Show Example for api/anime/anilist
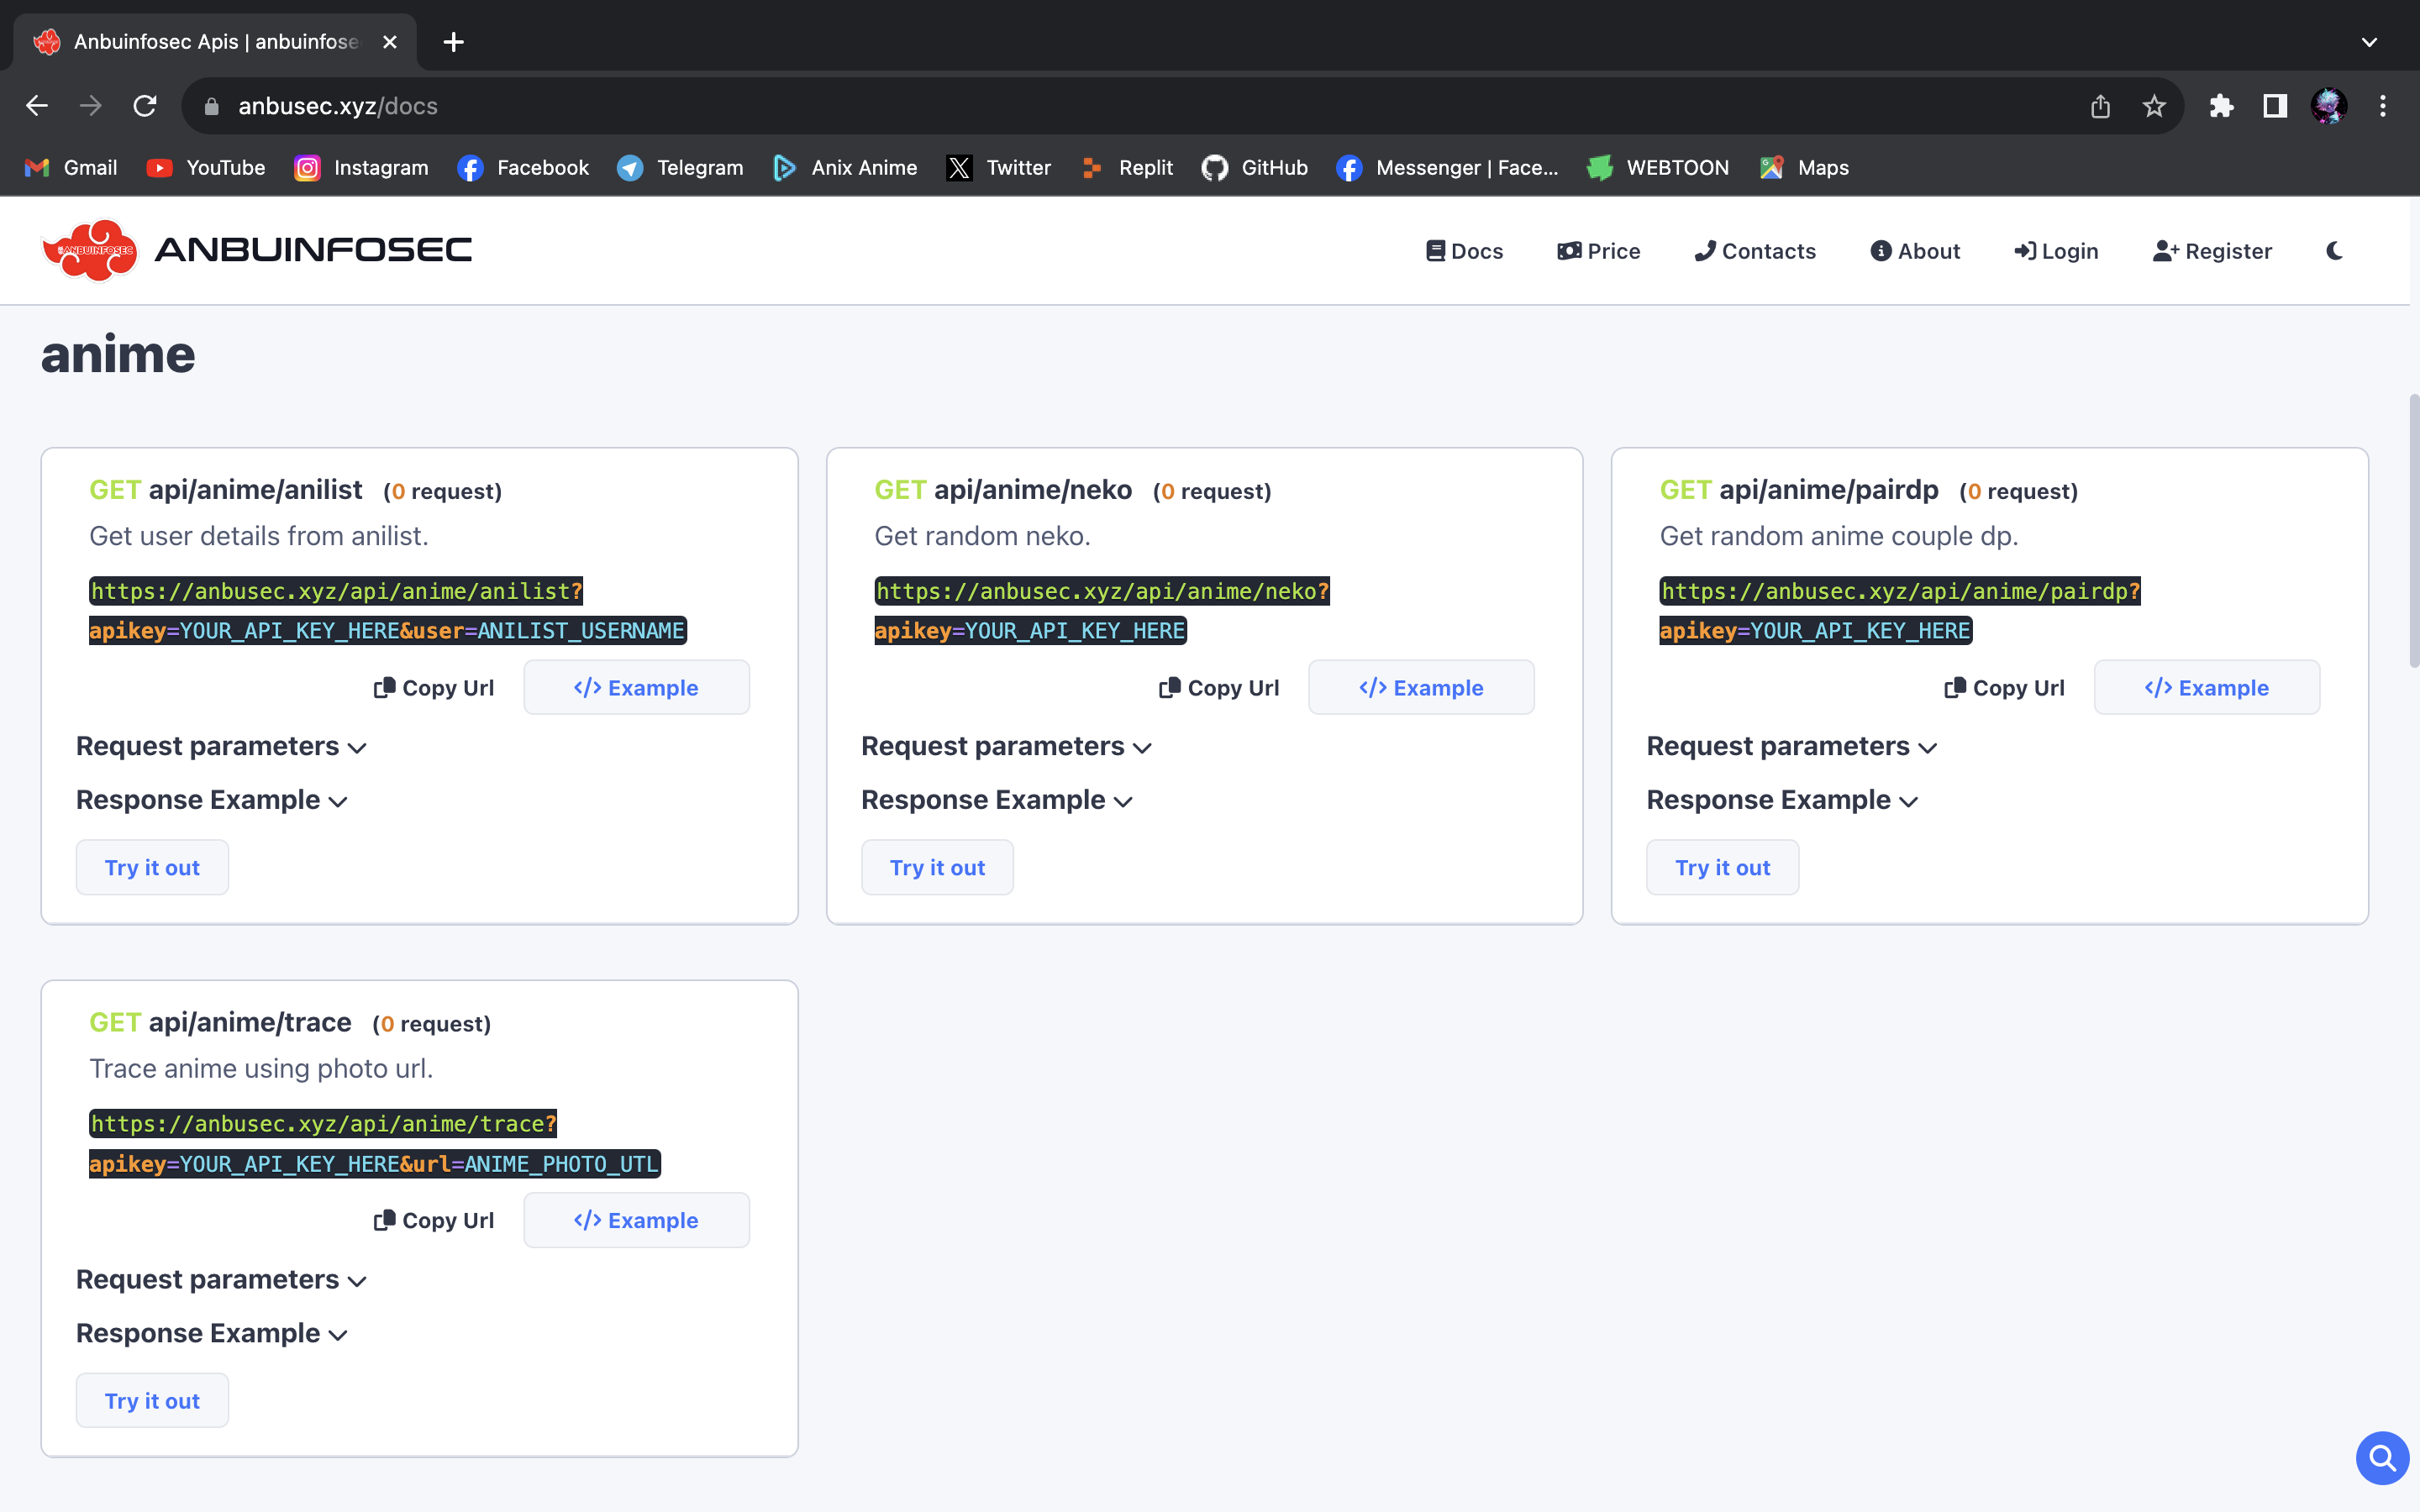Viewport: 2420px width, 1512px height. (636, 687)
